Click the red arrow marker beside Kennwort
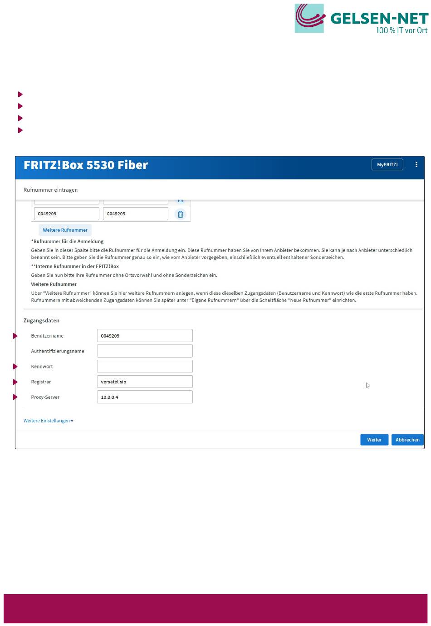431x626 pixels. point(15,366)
